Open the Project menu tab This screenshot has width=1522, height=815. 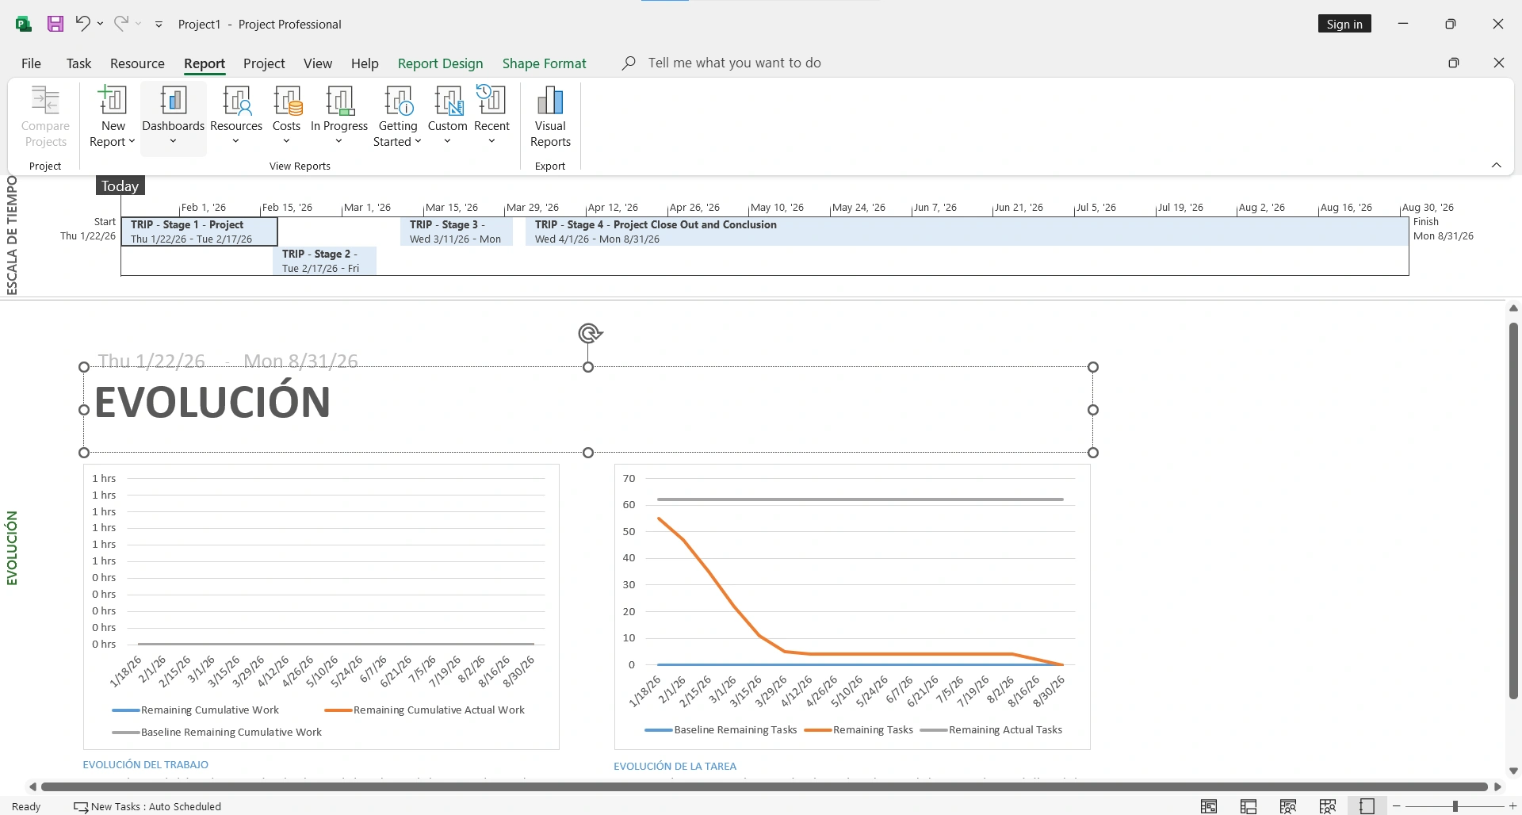263,63
